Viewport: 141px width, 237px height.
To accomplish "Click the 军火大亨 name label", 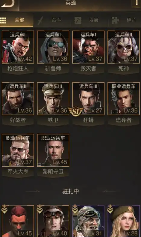I will (x=18, y=172).
